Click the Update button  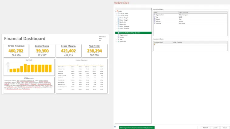[215, 128]
